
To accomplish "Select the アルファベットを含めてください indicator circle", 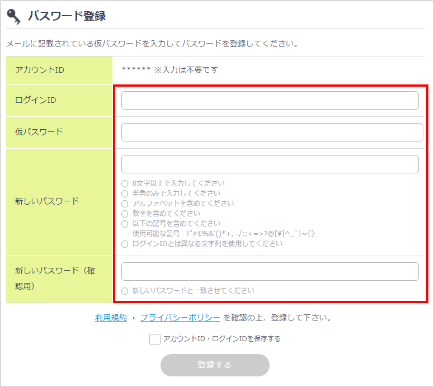I will click(125, 204).
